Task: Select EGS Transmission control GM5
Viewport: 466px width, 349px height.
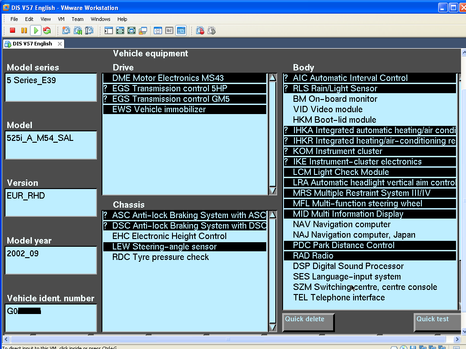Action: (x=185, y=99)
